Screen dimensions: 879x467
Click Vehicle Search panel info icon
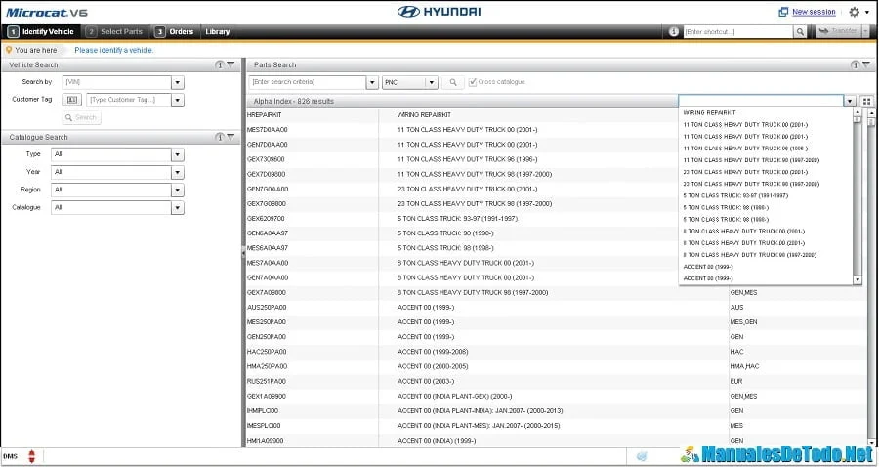[219, 65]
